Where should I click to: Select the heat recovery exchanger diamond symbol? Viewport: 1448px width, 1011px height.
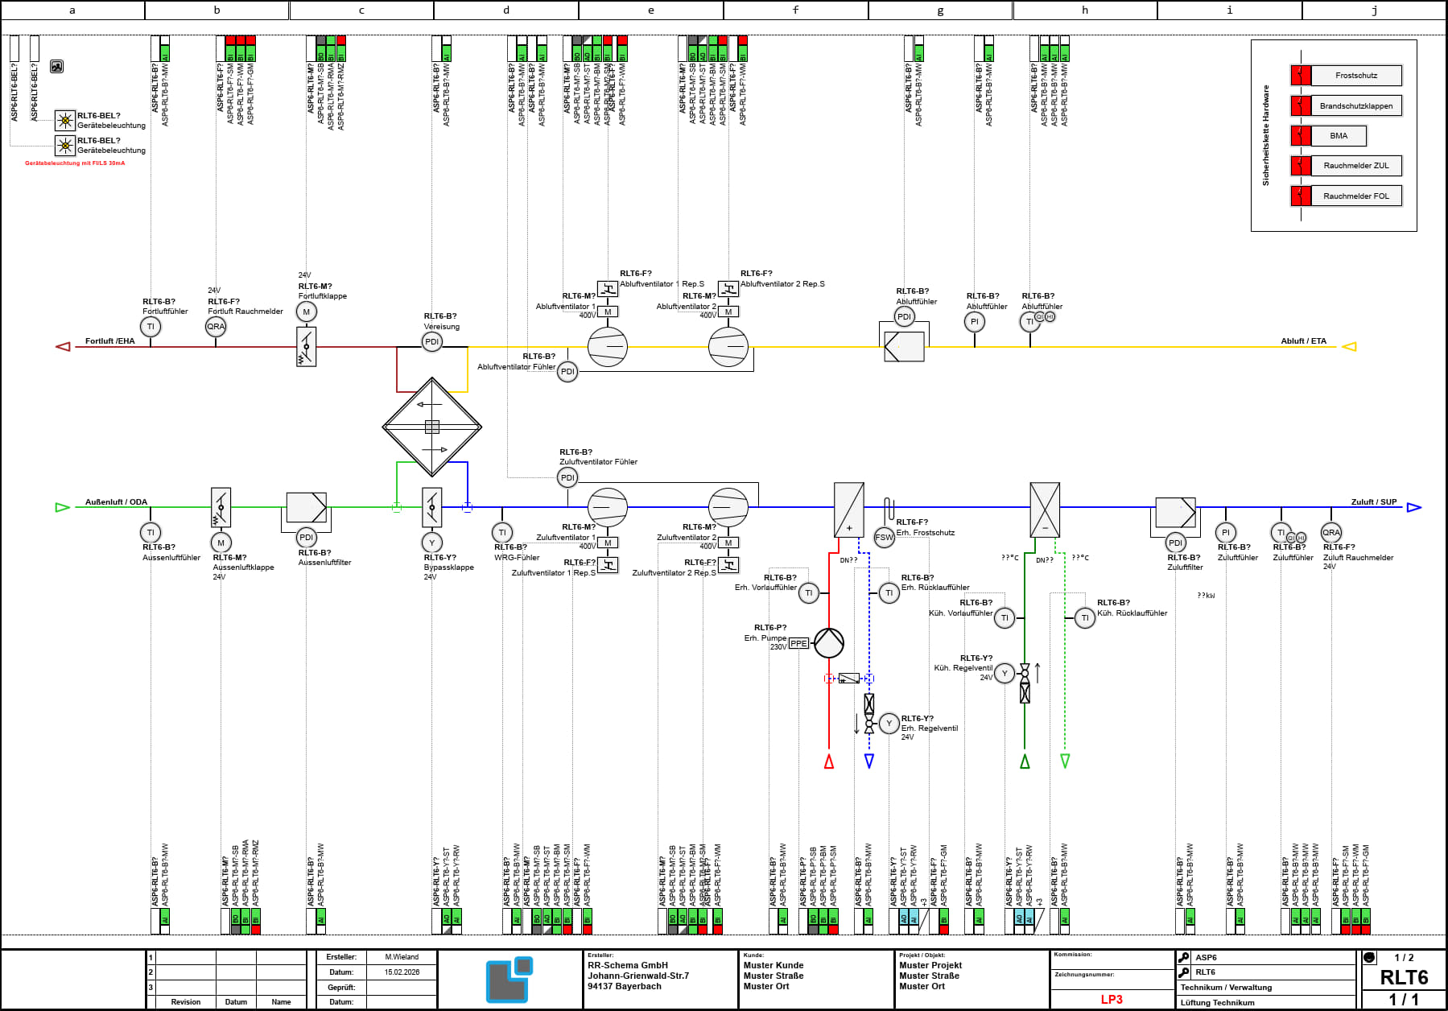[432, 427]
